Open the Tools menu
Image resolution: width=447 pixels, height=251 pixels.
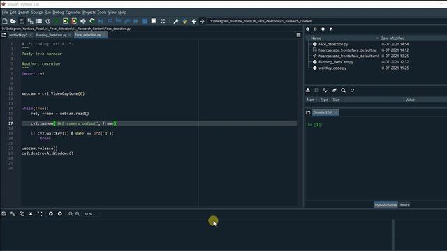[102, 13]
